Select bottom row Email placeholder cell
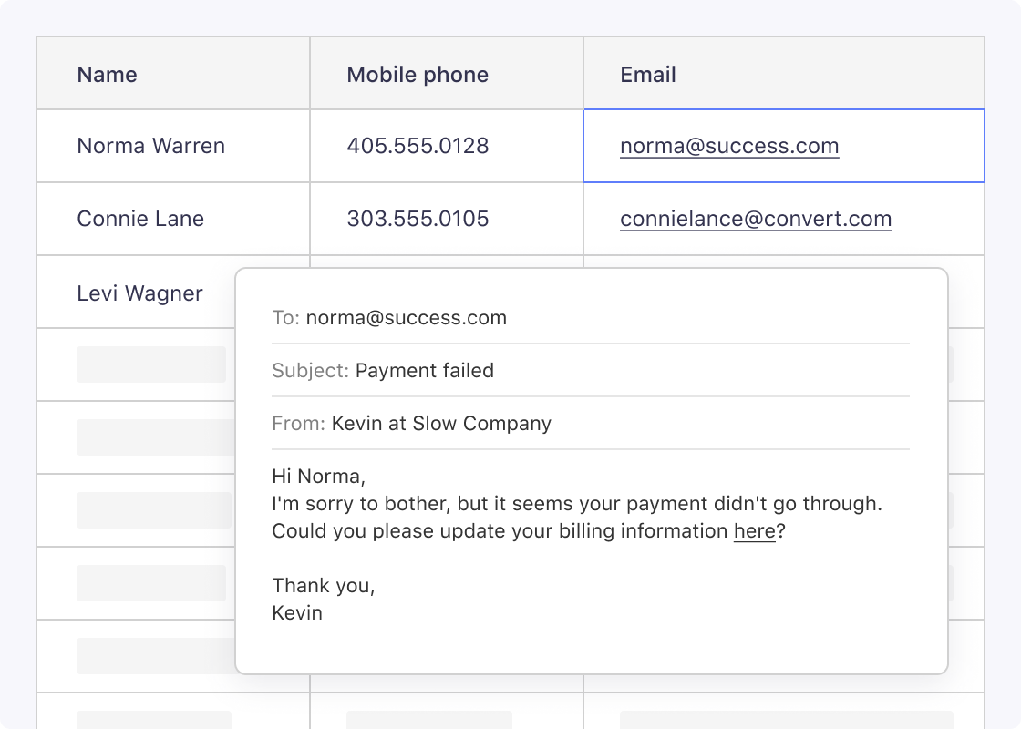Image resolution: width=1021 pixels, height=729 pixels. click(x=786, y=718)
